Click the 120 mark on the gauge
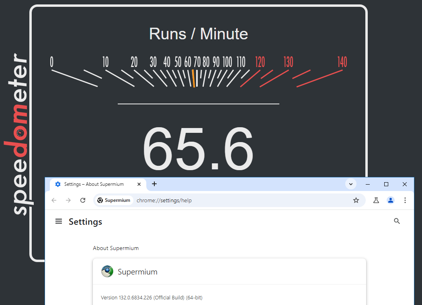This screenshot has width=422, height=305. 260,62
